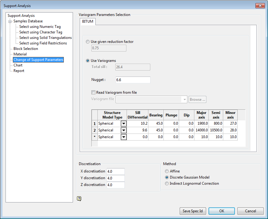This screenshot has width=268, height=219.
Task: Choose the Affine method option
Action: pyautogui.click(x=167, y=171)
